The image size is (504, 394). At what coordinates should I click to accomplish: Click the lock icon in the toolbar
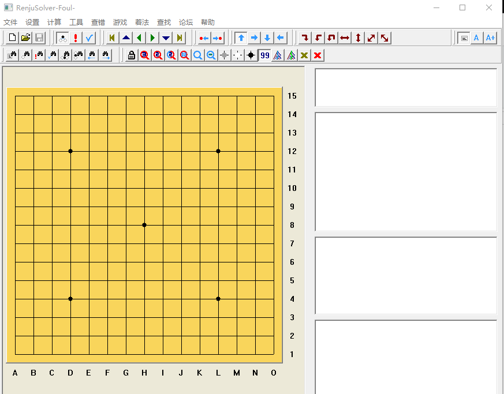pos(132,55)
